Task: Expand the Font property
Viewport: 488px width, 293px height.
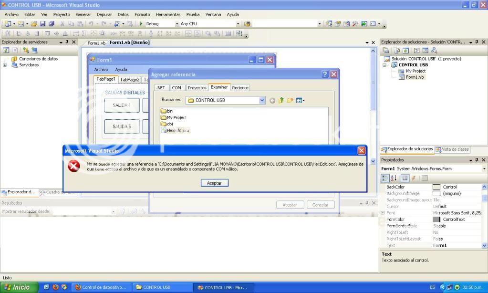Action: coord(383,213)
